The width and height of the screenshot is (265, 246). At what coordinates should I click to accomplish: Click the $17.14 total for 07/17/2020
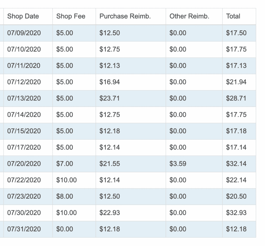point(237,147)
